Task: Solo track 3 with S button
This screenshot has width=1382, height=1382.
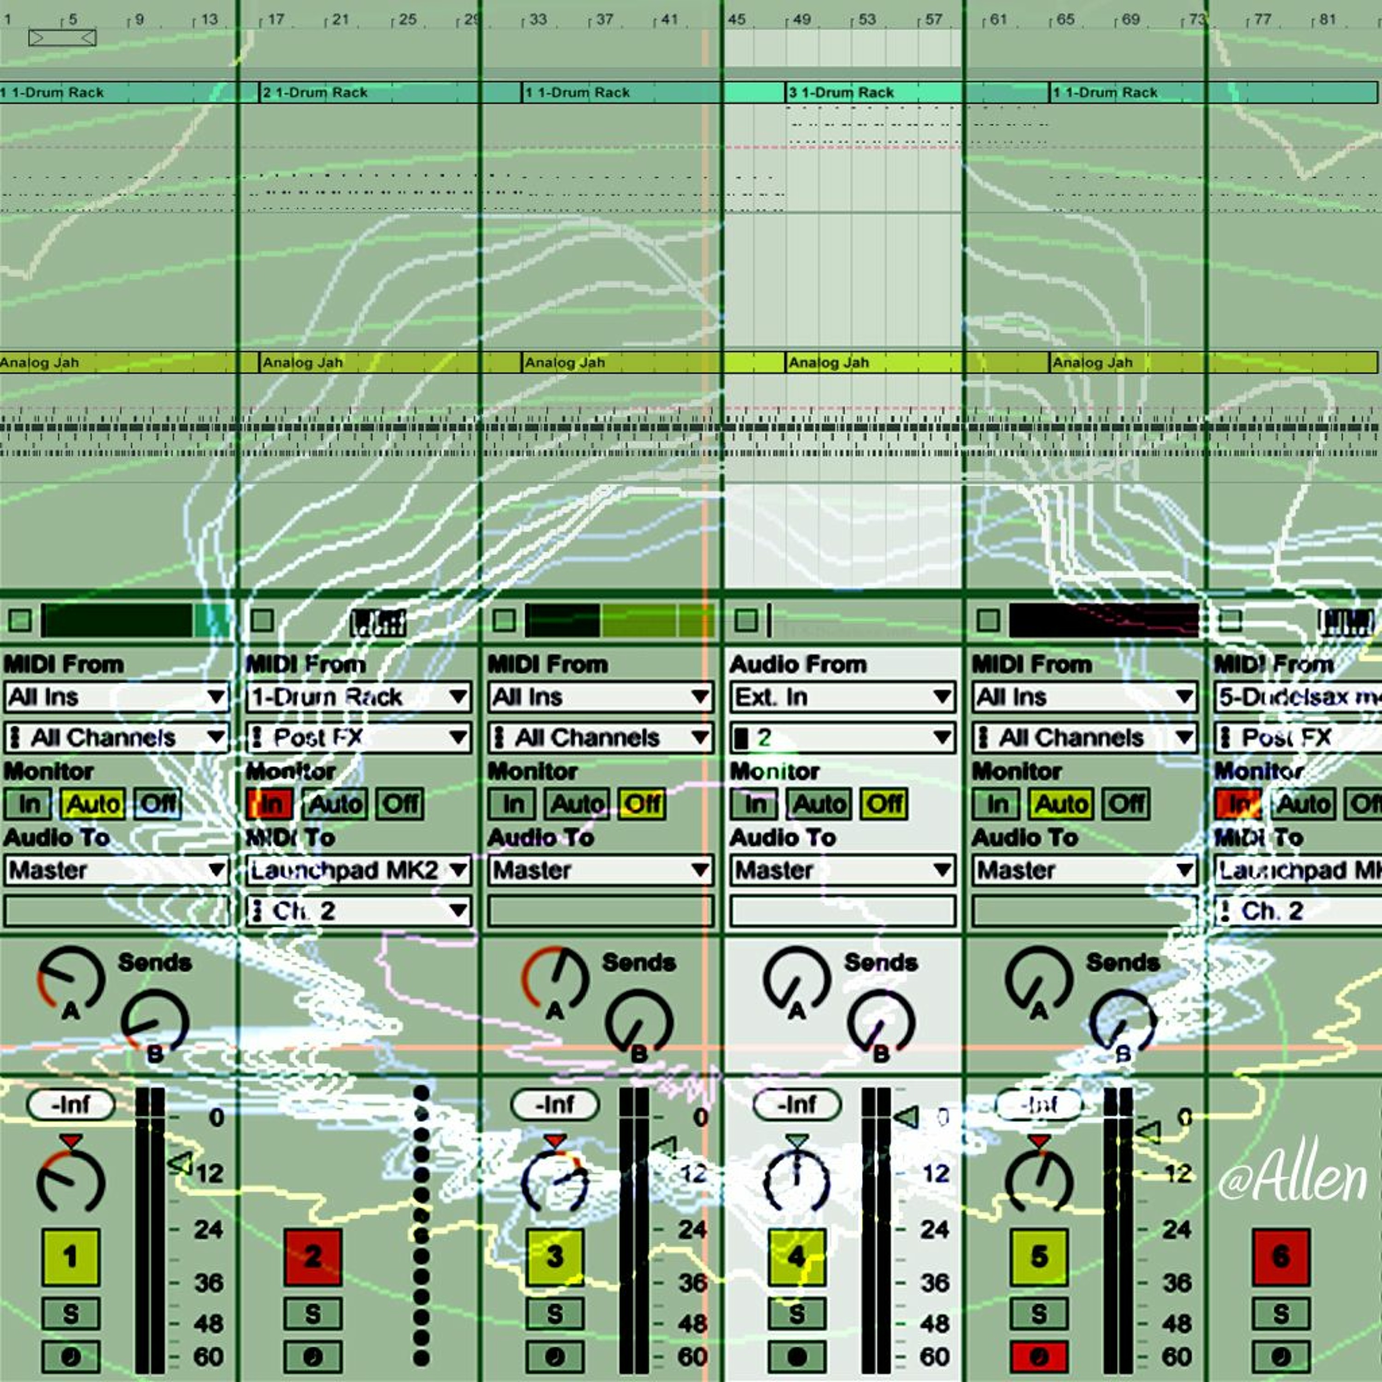Action: tap(554, 1313)
